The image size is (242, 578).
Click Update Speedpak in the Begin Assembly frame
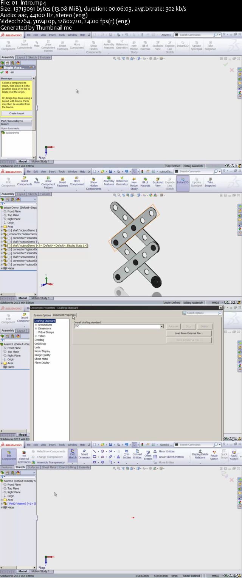click(x=196, y=45)
